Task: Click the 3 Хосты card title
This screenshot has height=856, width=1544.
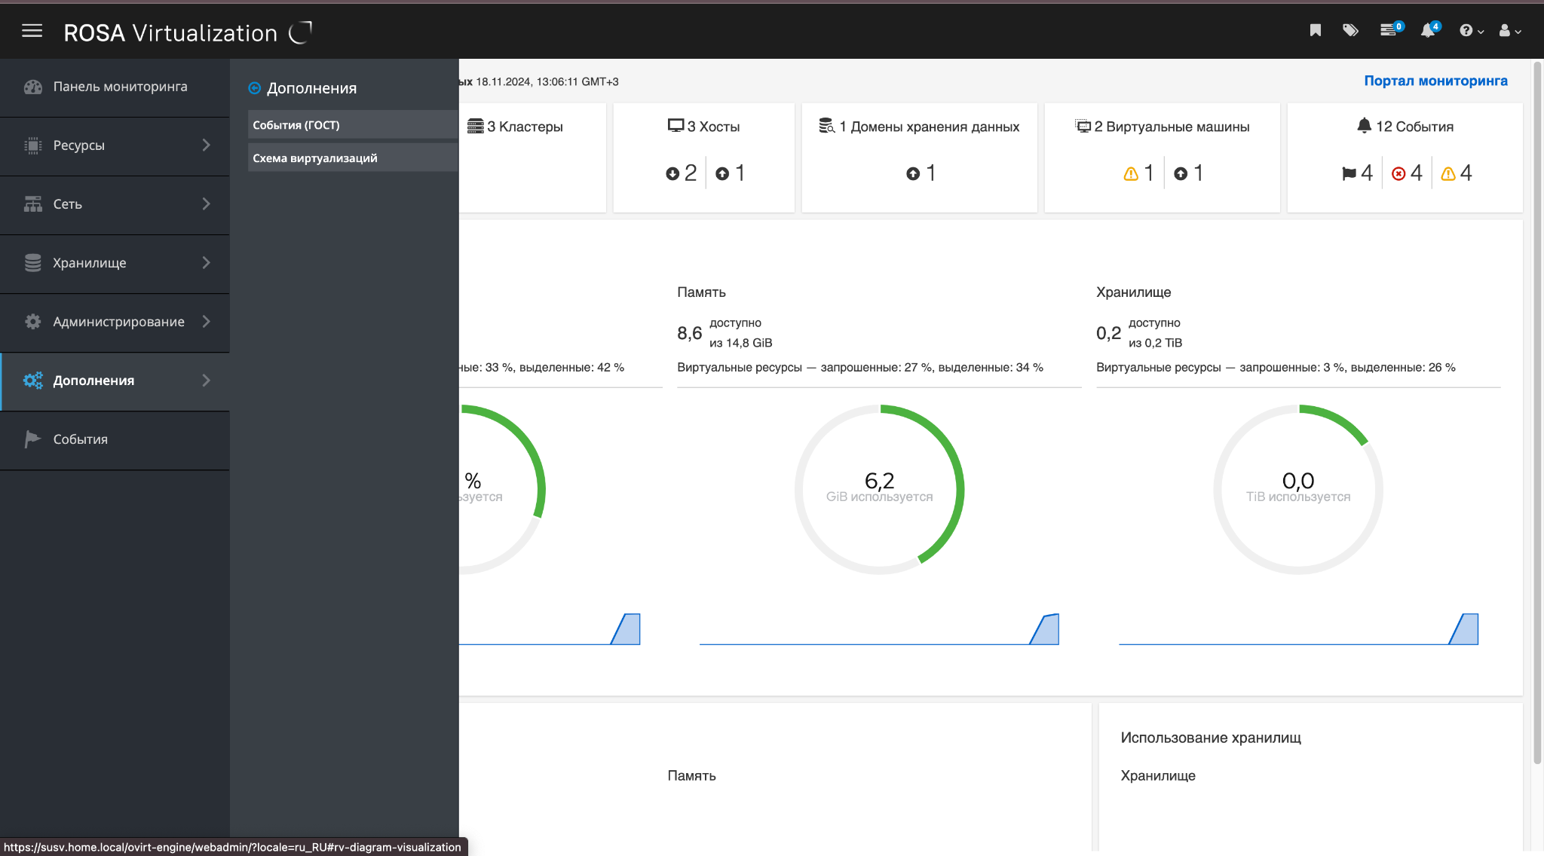Action: click(x=712, y=127)
